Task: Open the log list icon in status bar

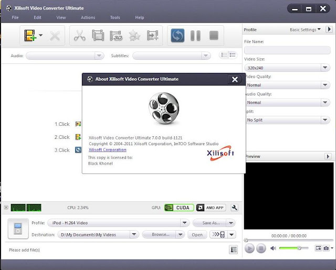Action: click(x=233, y=250)
